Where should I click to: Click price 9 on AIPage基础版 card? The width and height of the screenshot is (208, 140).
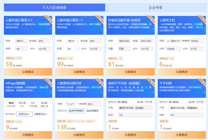pyautogui.click(x=7, y=127)
